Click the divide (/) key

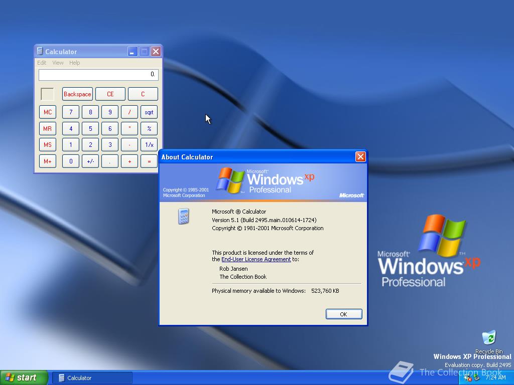click(130, 112)
